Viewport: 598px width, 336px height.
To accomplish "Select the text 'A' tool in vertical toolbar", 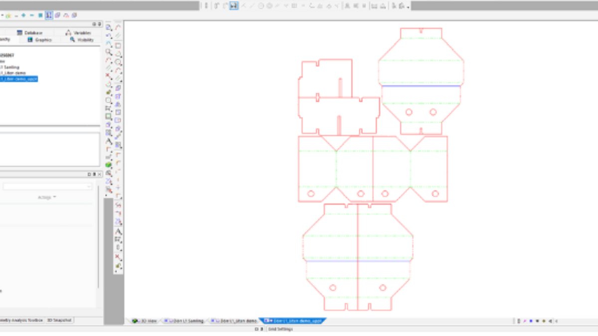I will 118,231.
